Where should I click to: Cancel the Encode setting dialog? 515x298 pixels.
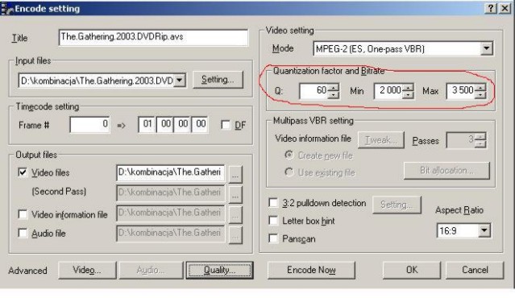(x=475, y=270)
